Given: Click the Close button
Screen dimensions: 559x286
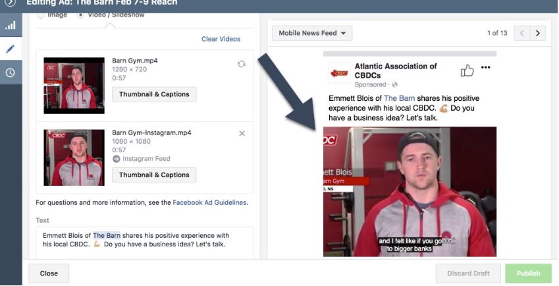Looking at the screenshot, I should (x=49, y=273).
